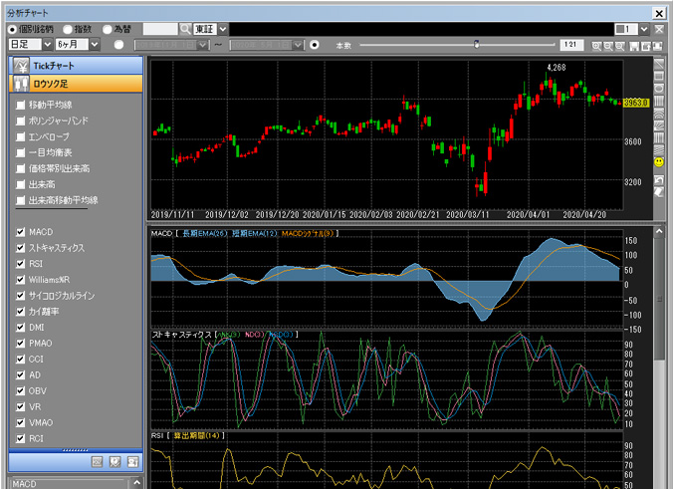Click the save chart floppy icon
This screenshot has width=673, height=489.
click(x=634, y=46)
